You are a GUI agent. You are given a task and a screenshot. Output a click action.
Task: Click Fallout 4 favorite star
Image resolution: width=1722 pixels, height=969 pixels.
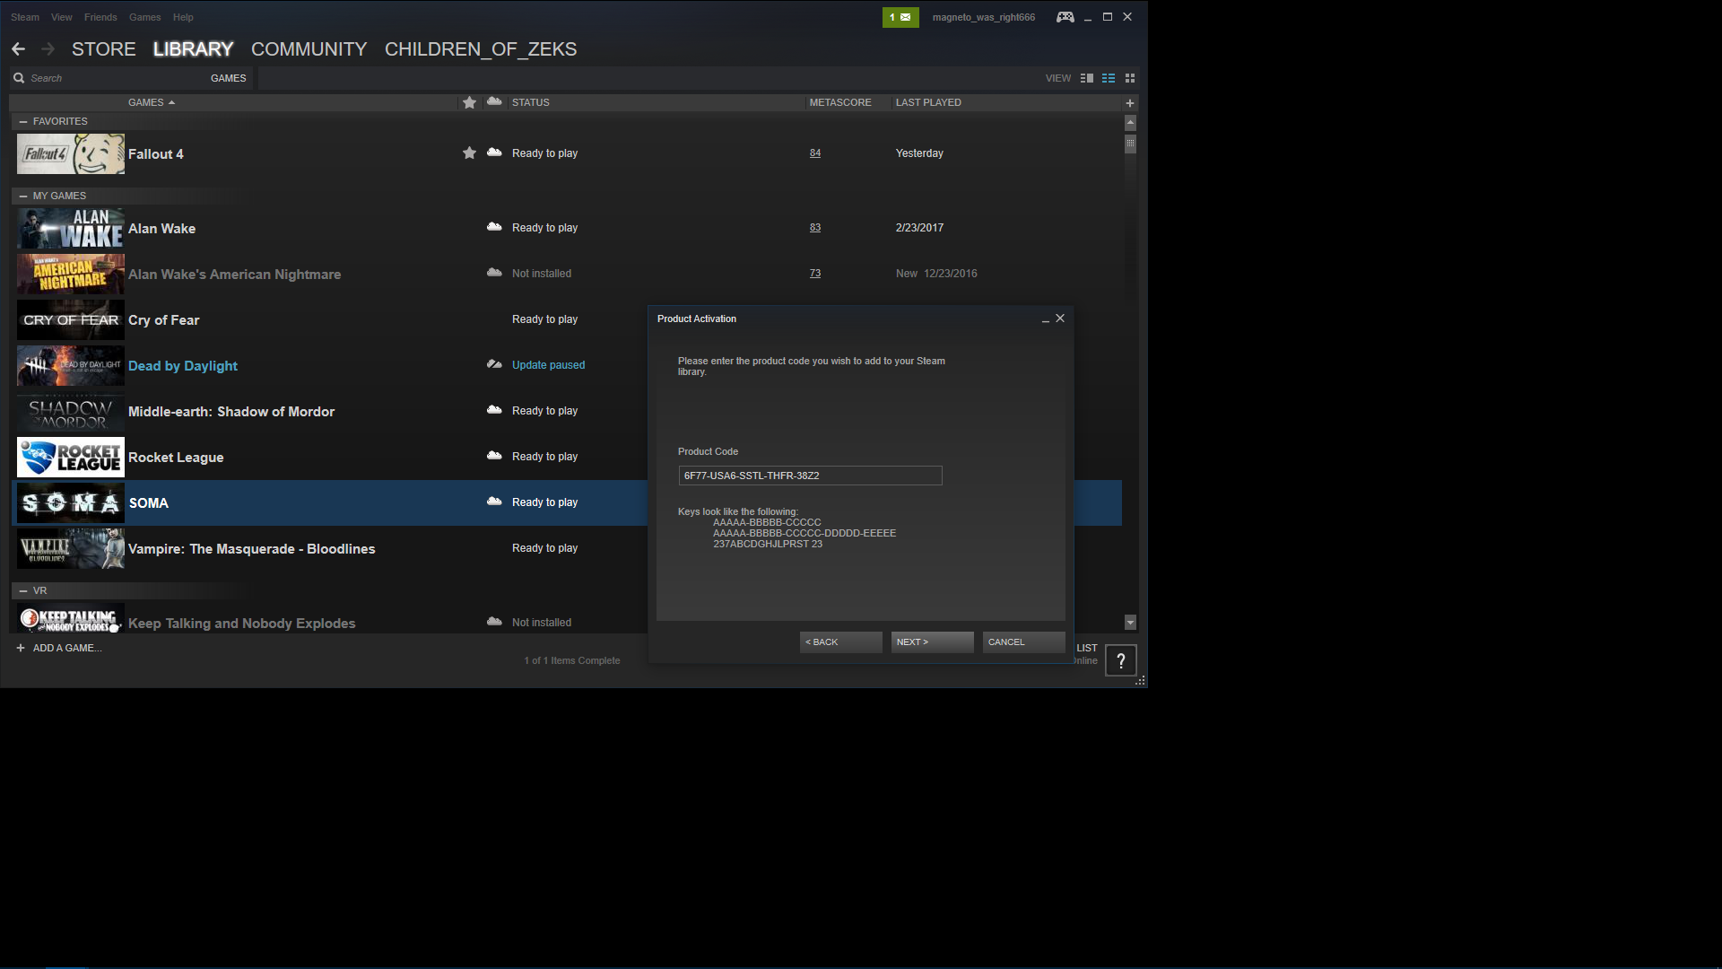(x=469, y=153)
